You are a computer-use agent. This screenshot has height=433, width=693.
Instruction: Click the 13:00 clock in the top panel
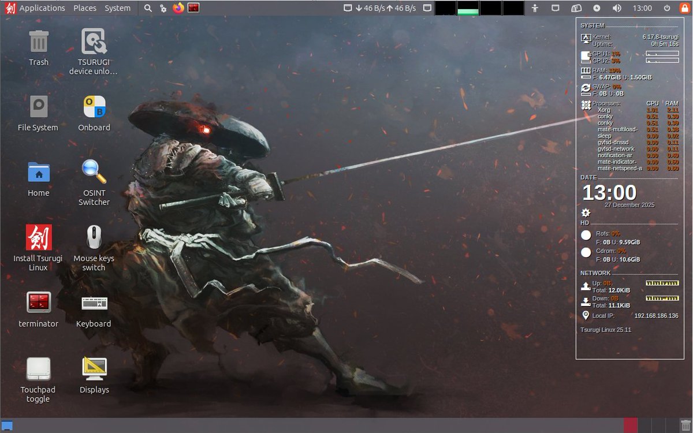[642, 8]
